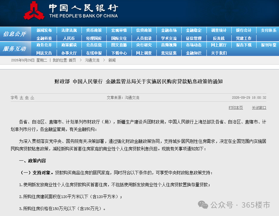Go to the 人民币 section
Screen dimensions: 279x216
(69, 38)
